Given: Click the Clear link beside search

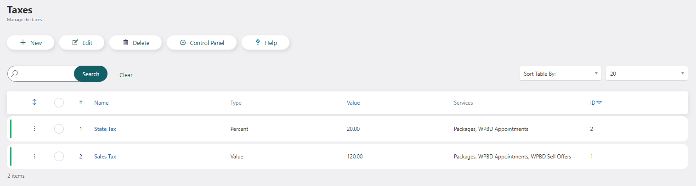Looking at the screenshot, I should coord(126,75).
